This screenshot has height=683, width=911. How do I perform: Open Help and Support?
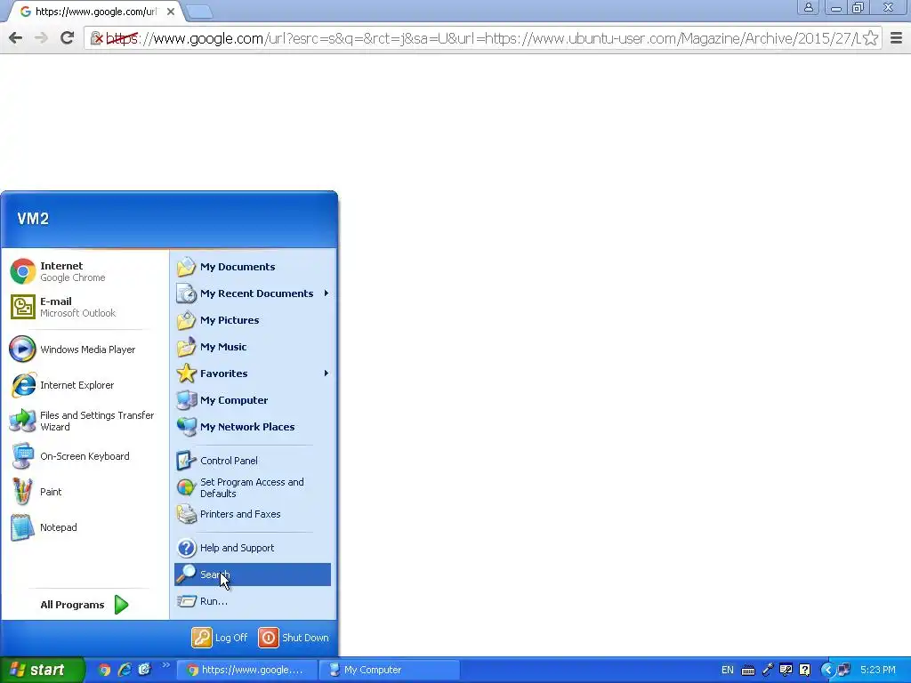tap(253, 548)
